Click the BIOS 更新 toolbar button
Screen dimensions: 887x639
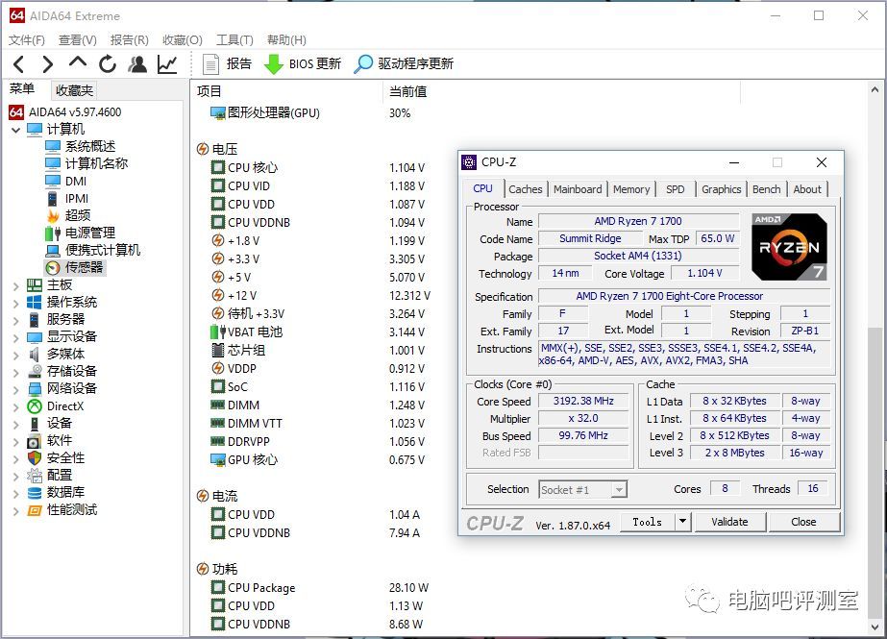pos(303,63)
